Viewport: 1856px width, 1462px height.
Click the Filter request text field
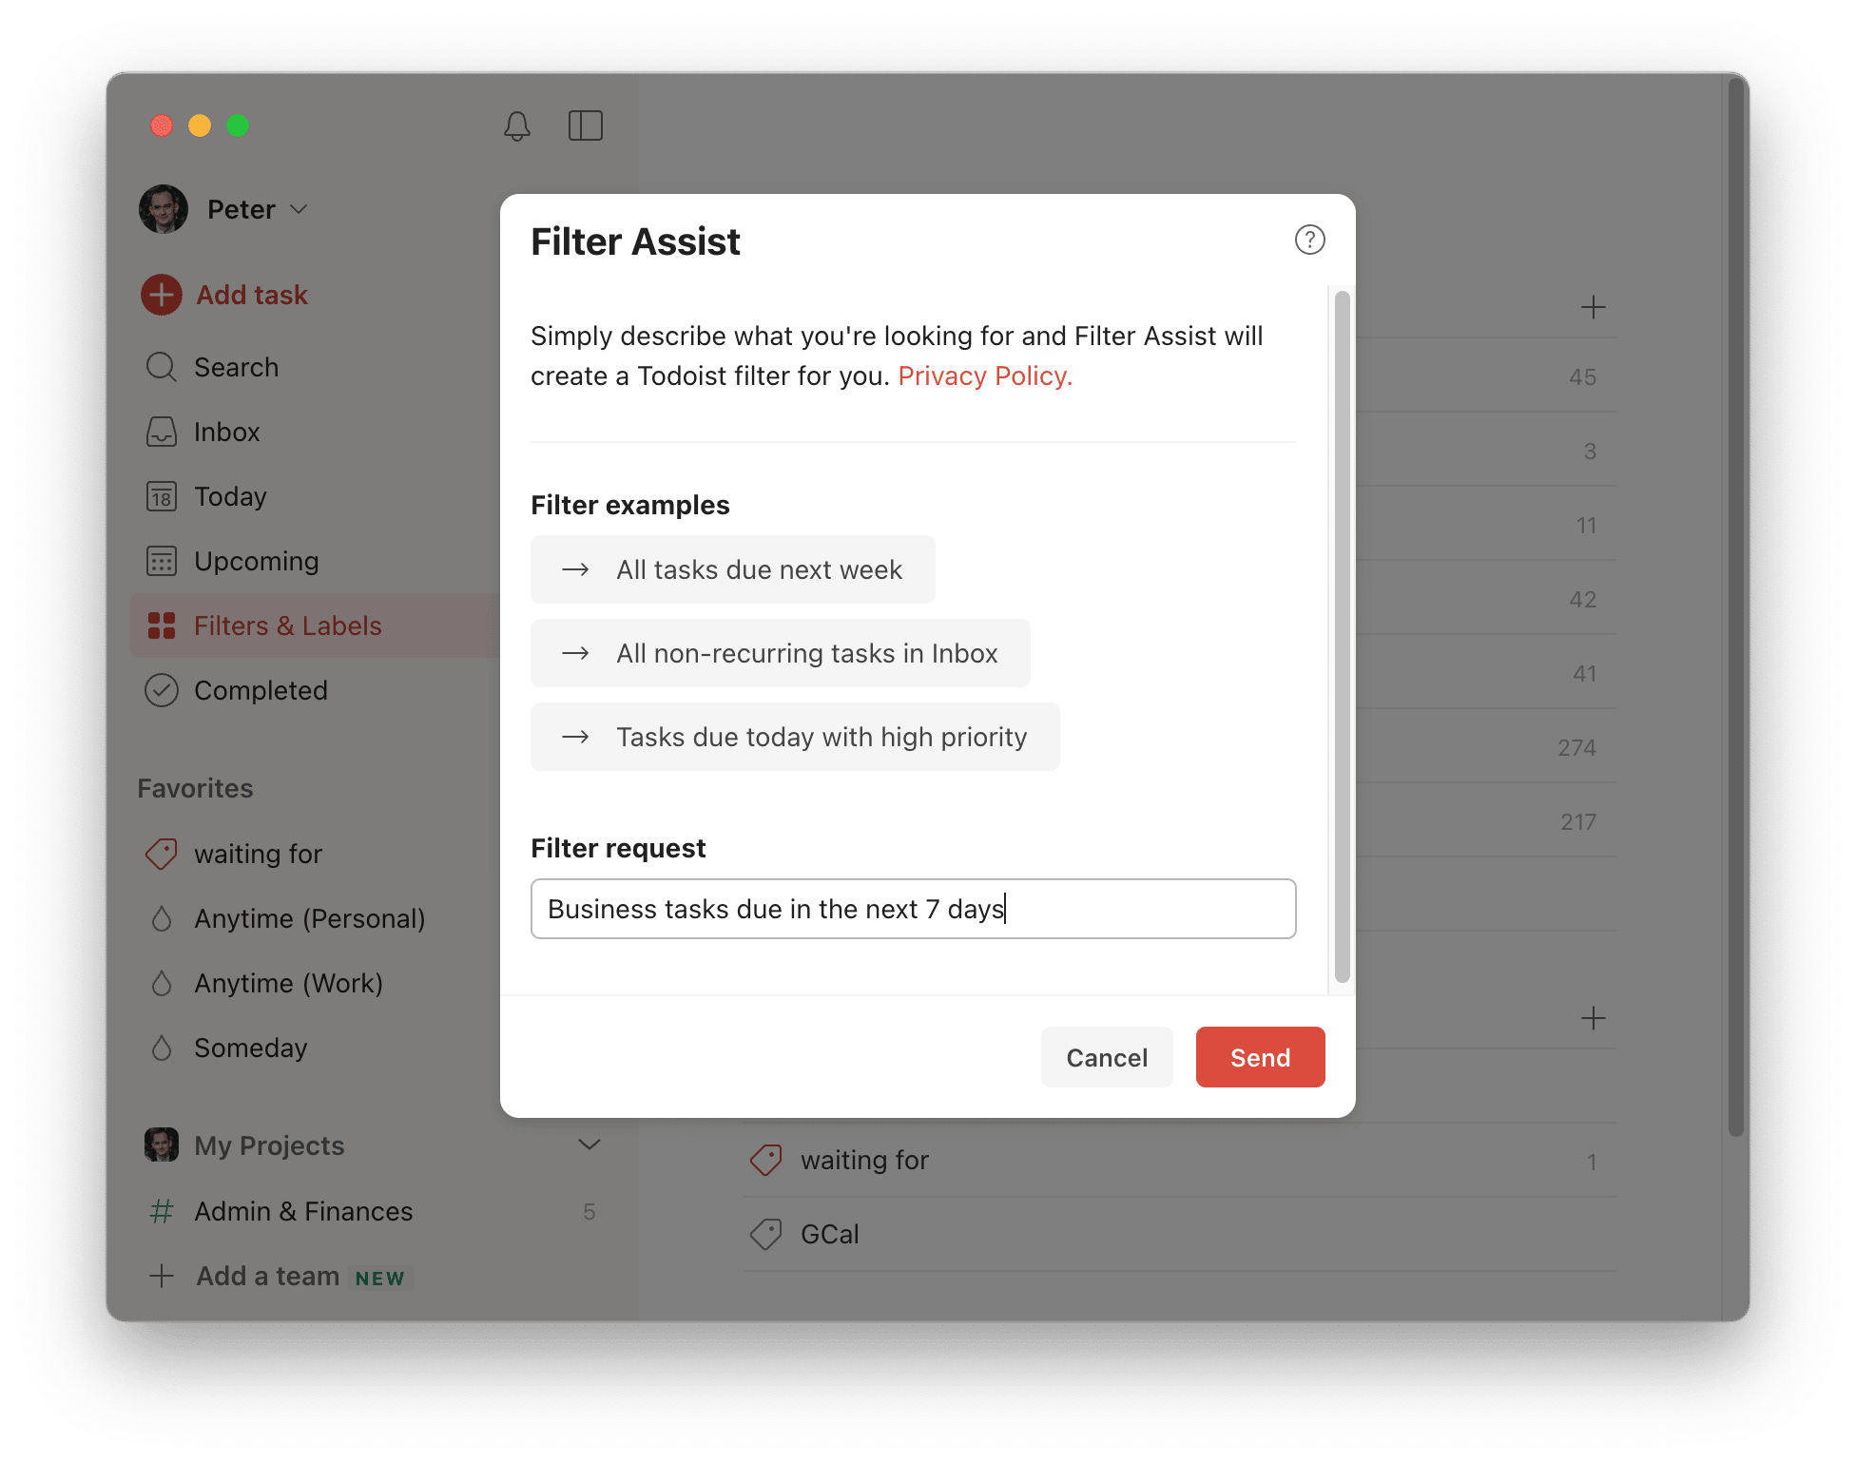coord(913,909)
